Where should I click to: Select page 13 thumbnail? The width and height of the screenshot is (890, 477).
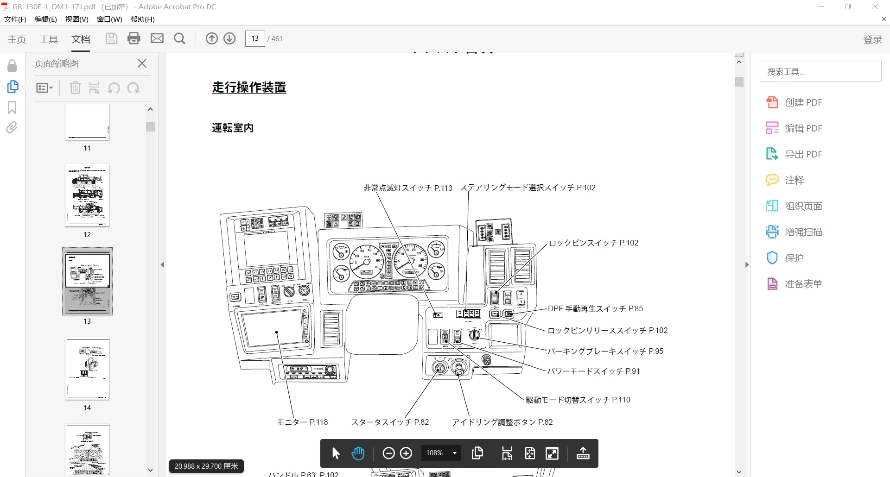pos(87,282)
